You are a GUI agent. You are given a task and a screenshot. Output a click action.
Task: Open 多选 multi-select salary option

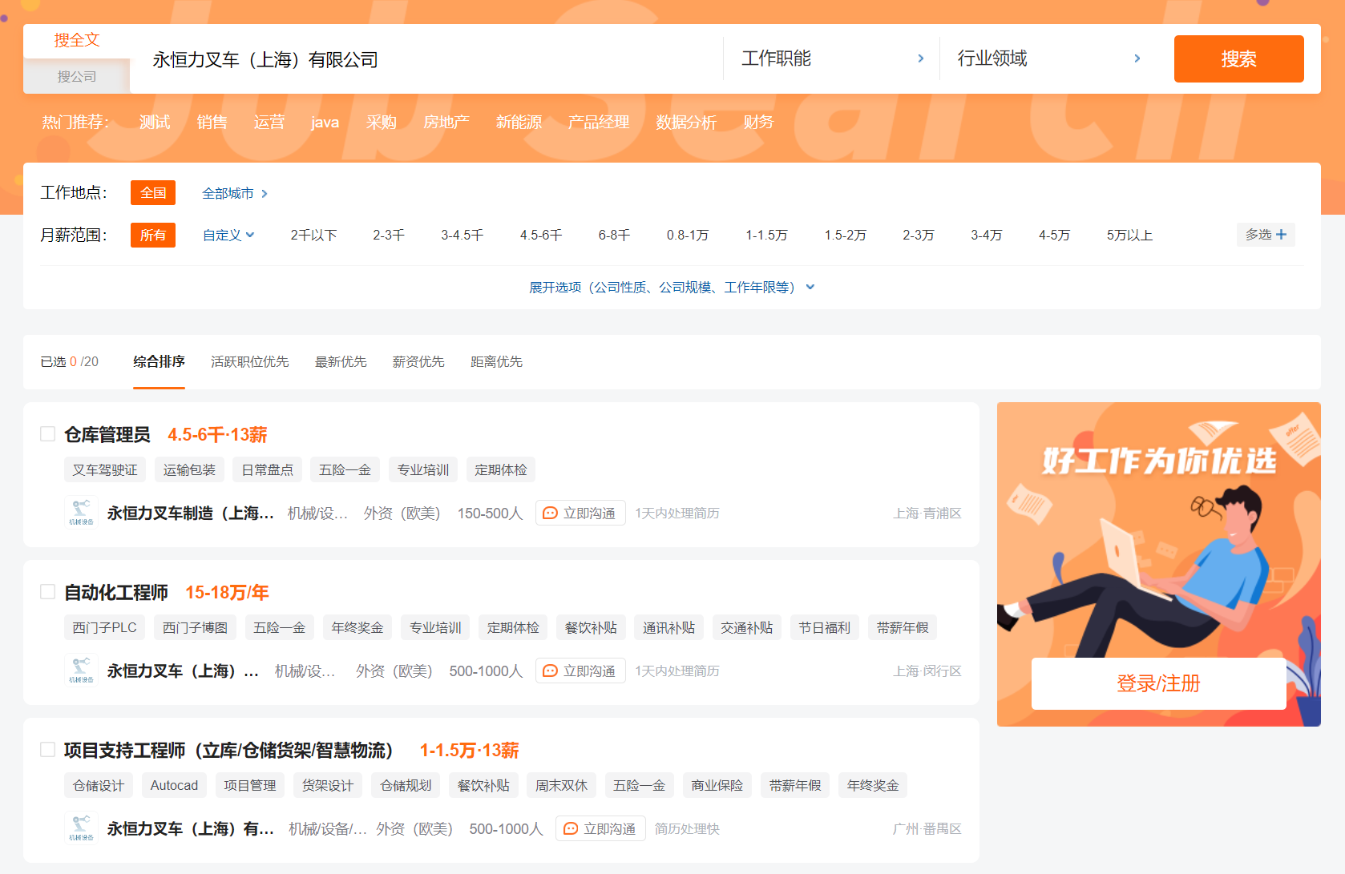(1266, 235)
